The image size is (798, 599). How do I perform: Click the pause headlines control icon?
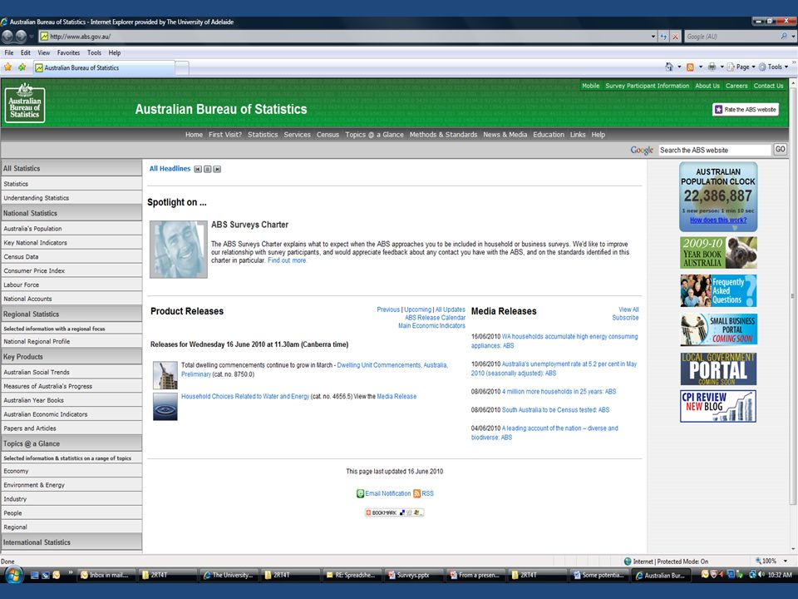[208, 169]
